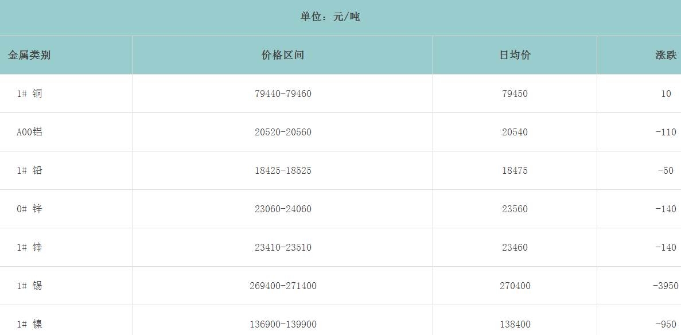The image size is (681, 335).
Task: Click the daily average value 18475
Action: point(515,170)
